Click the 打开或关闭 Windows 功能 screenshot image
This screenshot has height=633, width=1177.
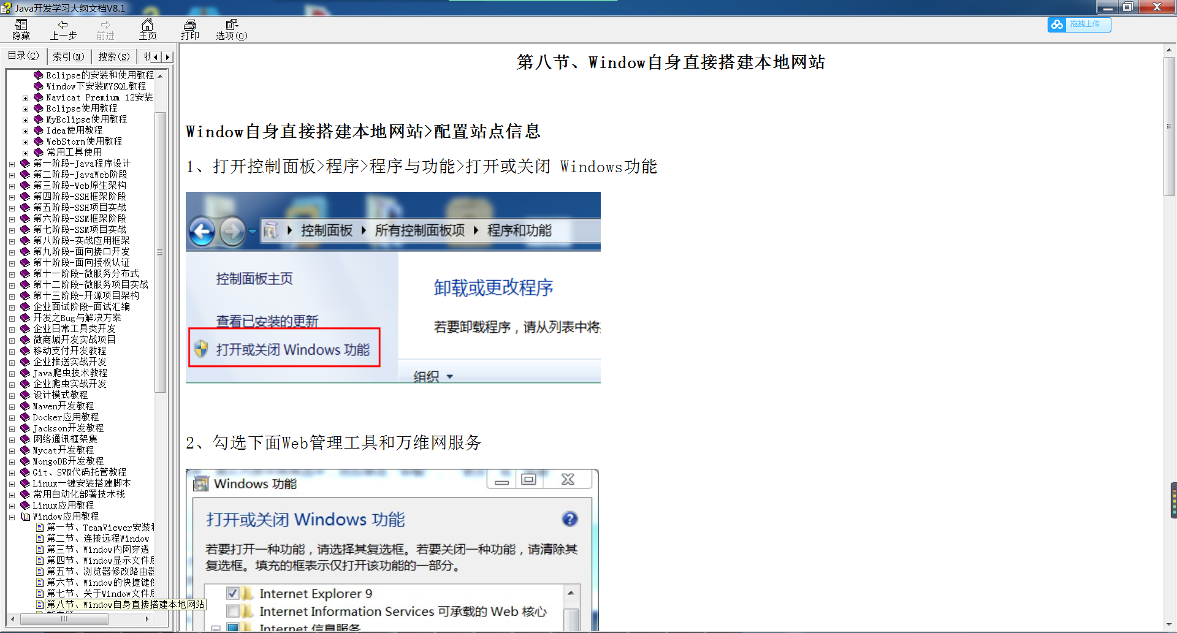click(393, 287)
